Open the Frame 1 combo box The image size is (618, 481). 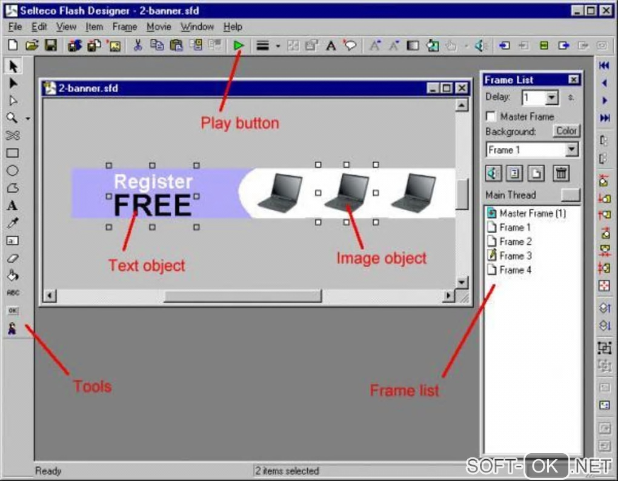(x=532, y=150)
